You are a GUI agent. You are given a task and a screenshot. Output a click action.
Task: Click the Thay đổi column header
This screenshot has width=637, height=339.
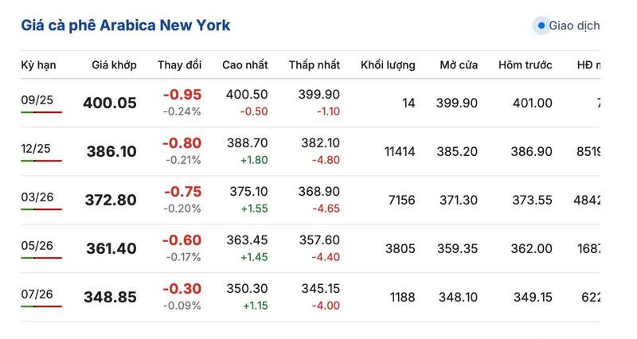coord(179,64)
